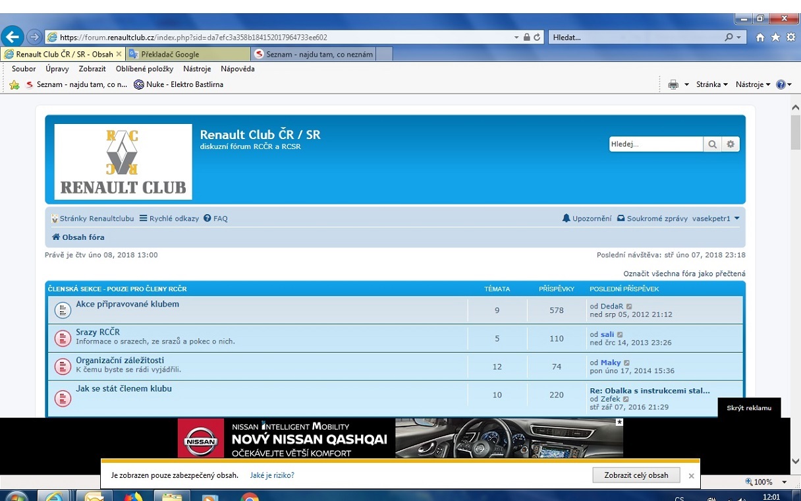This screenshot has width=801, height=501.
Task: View latest post icon next to Maky
Action: coord(626,363)
